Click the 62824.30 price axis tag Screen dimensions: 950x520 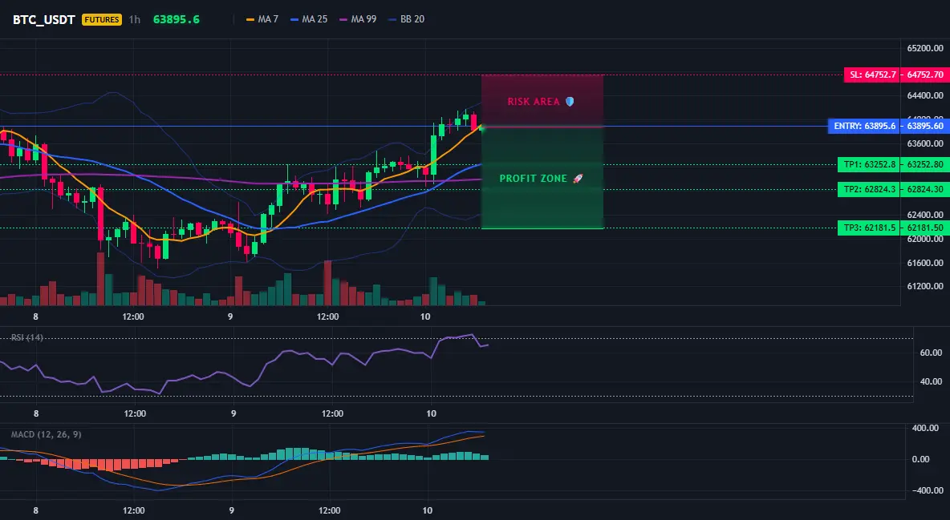925,189
